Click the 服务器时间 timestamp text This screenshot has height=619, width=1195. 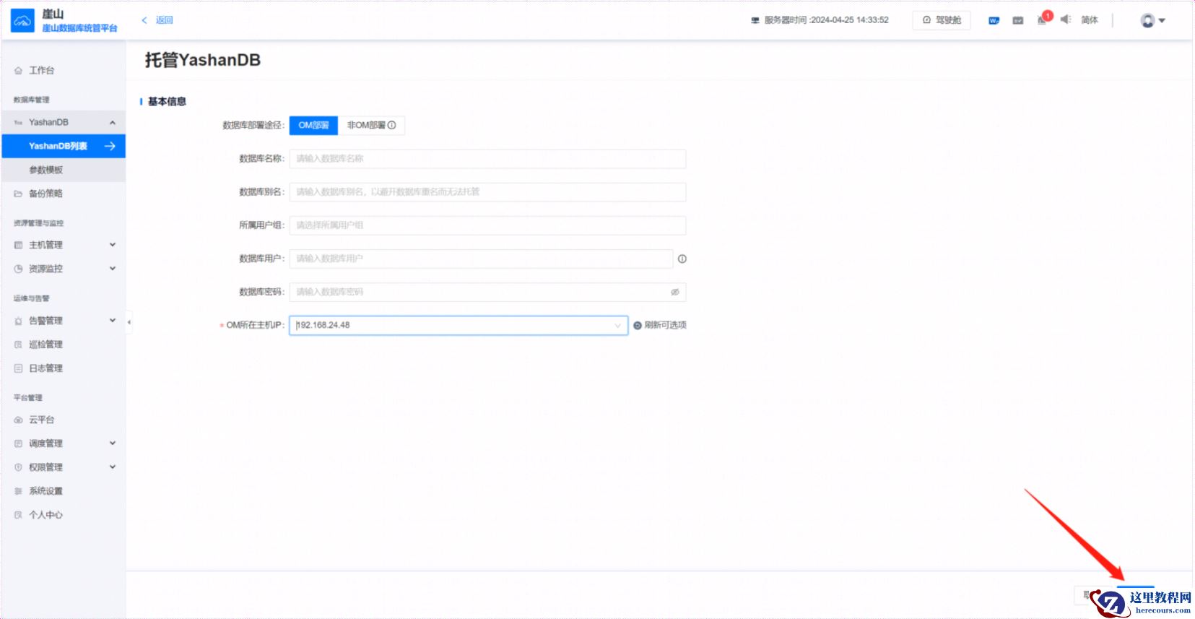point(826,20)
